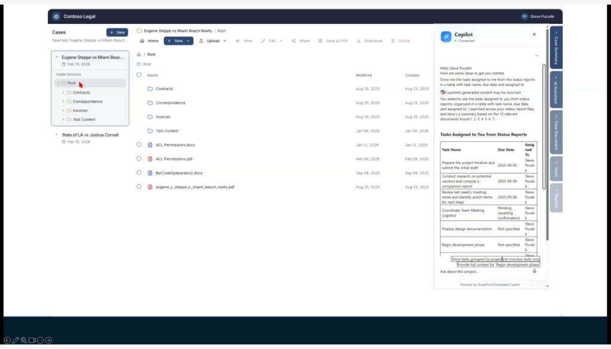This screenshot has width=611, height=349.
Task: Open the Case Summary side tab
Action: pos(556,47)
